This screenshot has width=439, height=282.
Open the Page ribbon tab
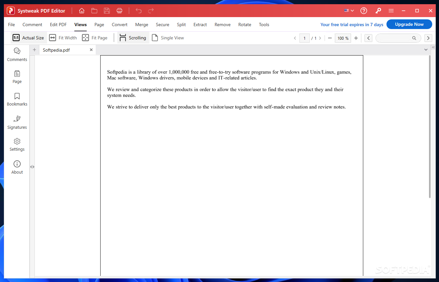coord(99,25)
